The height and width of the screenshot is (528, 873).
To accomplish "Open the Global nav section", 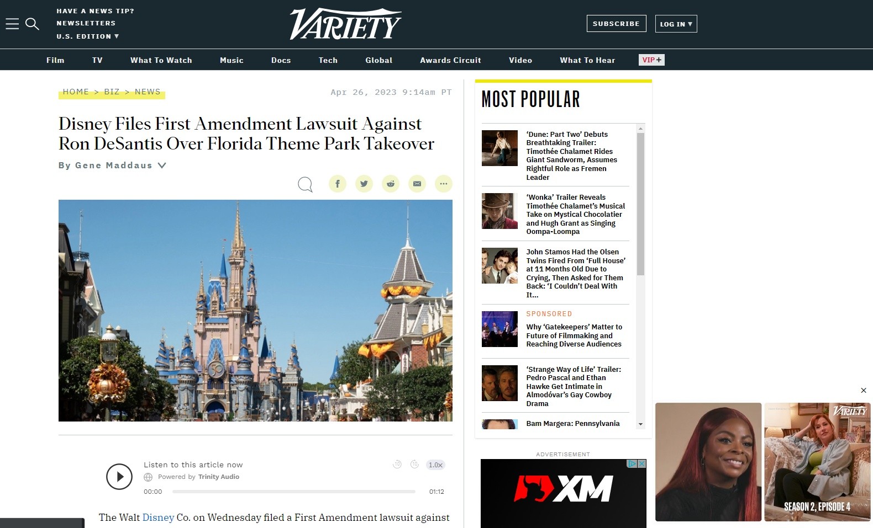I will coord(379,60).
